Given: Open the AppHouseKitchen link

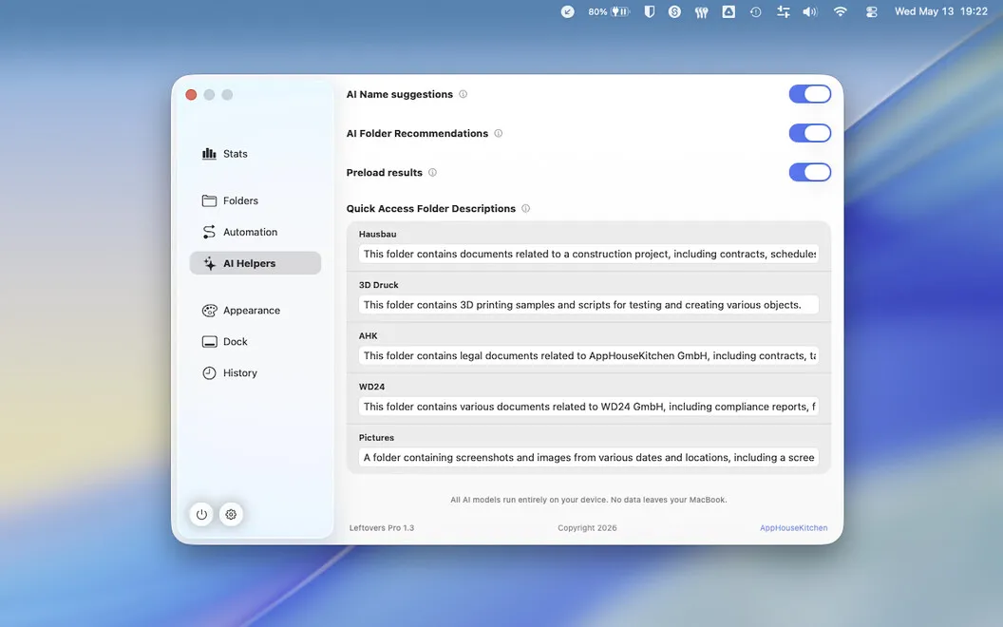Looking at the screenshot, I should [x=793, y=528].
